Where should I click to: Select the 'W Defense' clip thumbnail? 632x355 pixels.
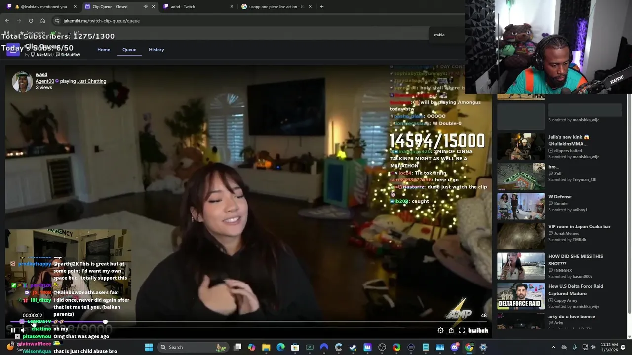click(521, 206)
